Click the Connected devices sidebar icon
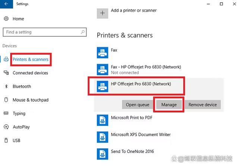 6,73
